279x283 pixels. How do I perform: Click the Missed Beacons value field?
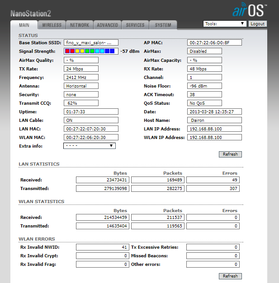213,255
